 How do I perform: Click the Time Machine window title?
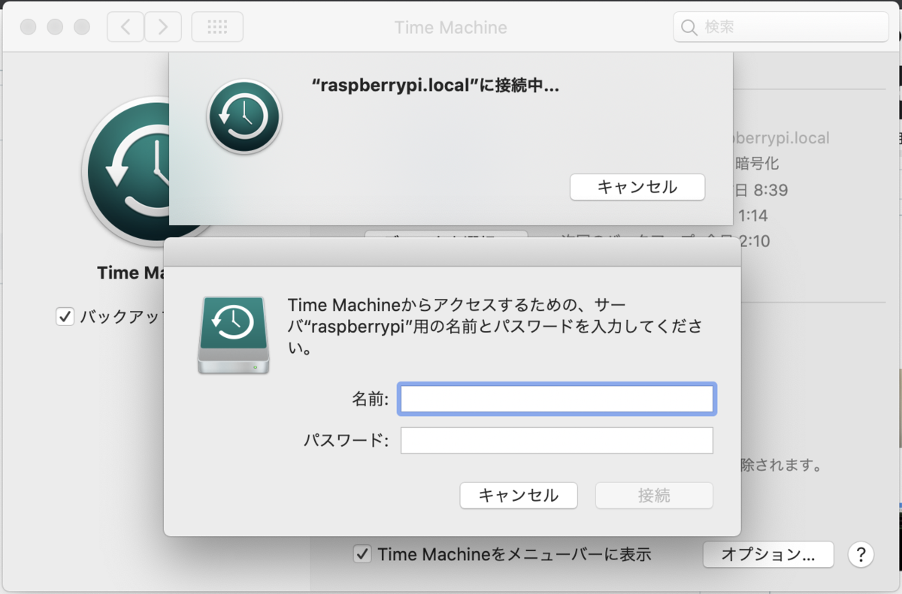(x=450, y=28)
